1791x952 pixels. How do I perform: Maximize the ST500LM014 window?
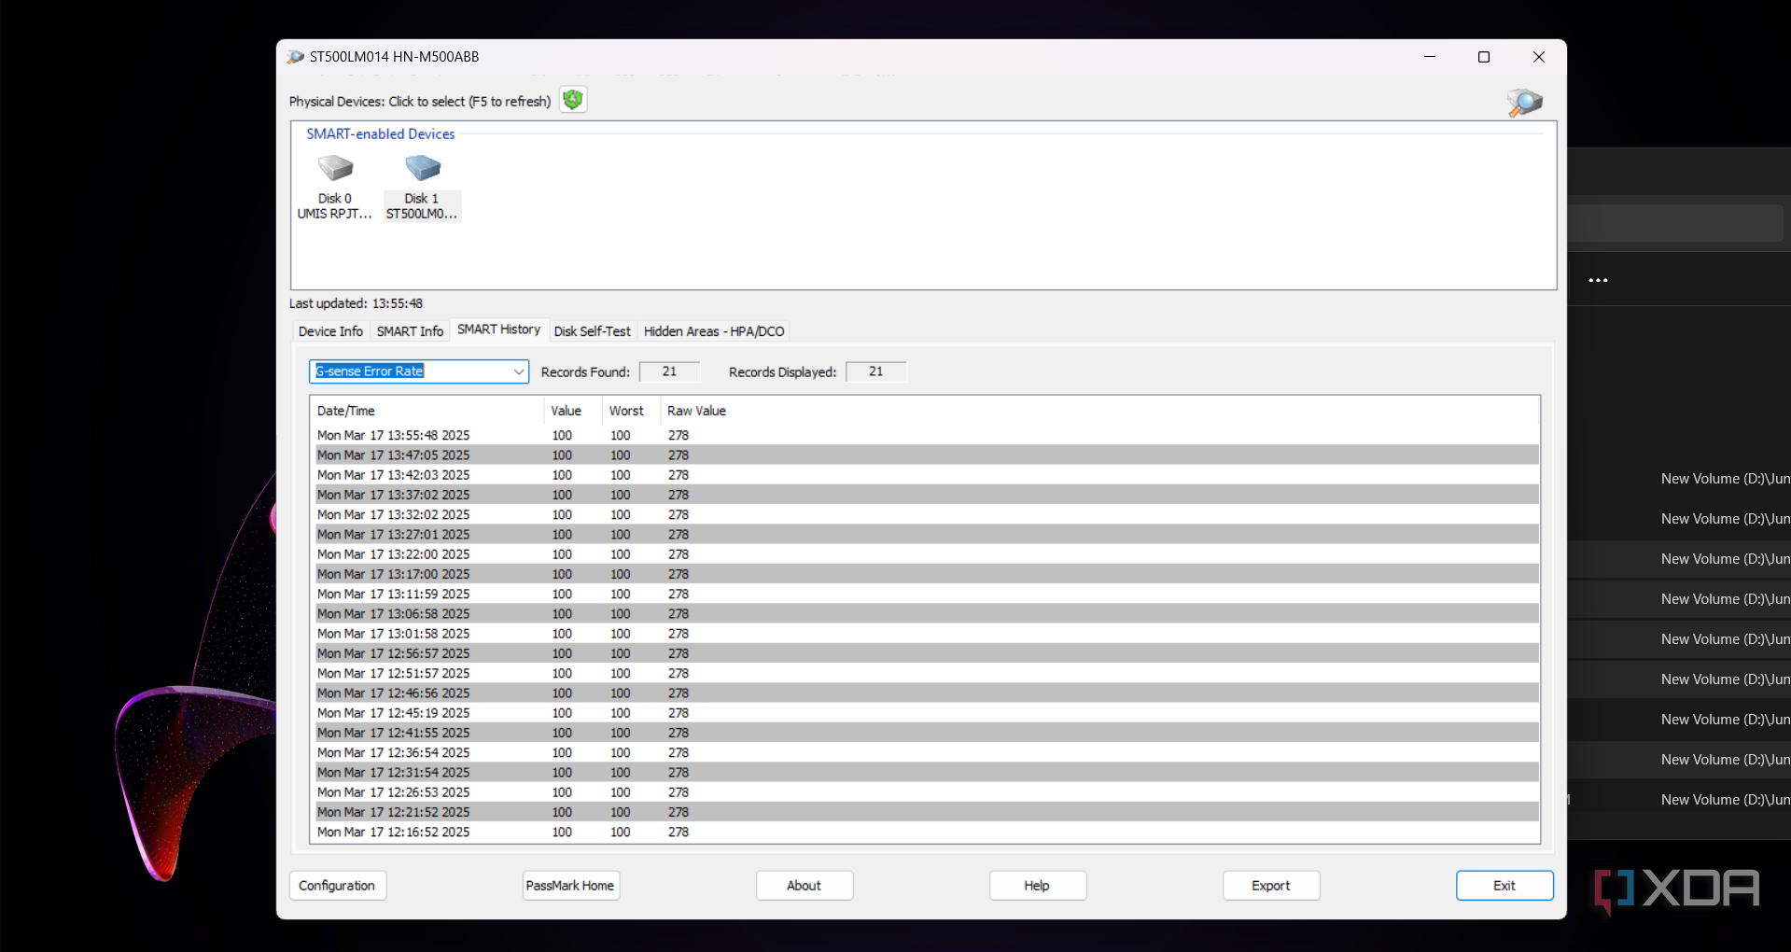coord(1484,57)
